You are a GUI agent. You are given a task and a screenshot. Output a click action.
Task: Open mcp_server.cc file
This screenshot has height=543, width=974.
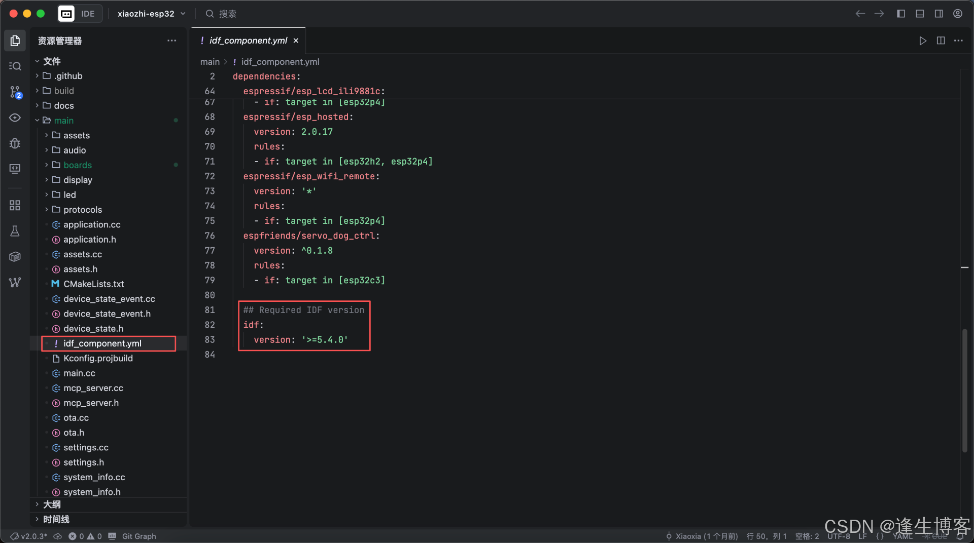tap(93, 388)
